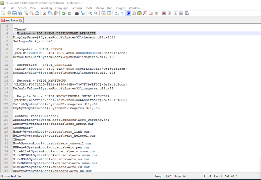Viewport: 261px width, 180px height.
Task: Click the macro Playback icon
Action: [x=175, y=13]
